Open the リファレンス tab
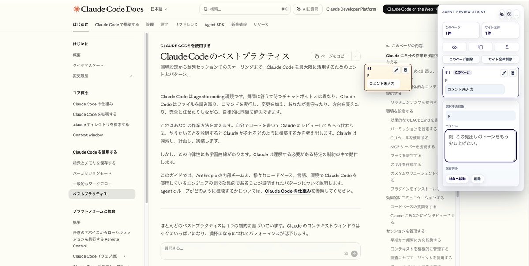The height and width of the screenshot is (266, 529). (186, 25)
